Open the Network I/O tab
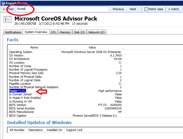The height and width of the screenshot is (139, 183). [x=97, y=32]
